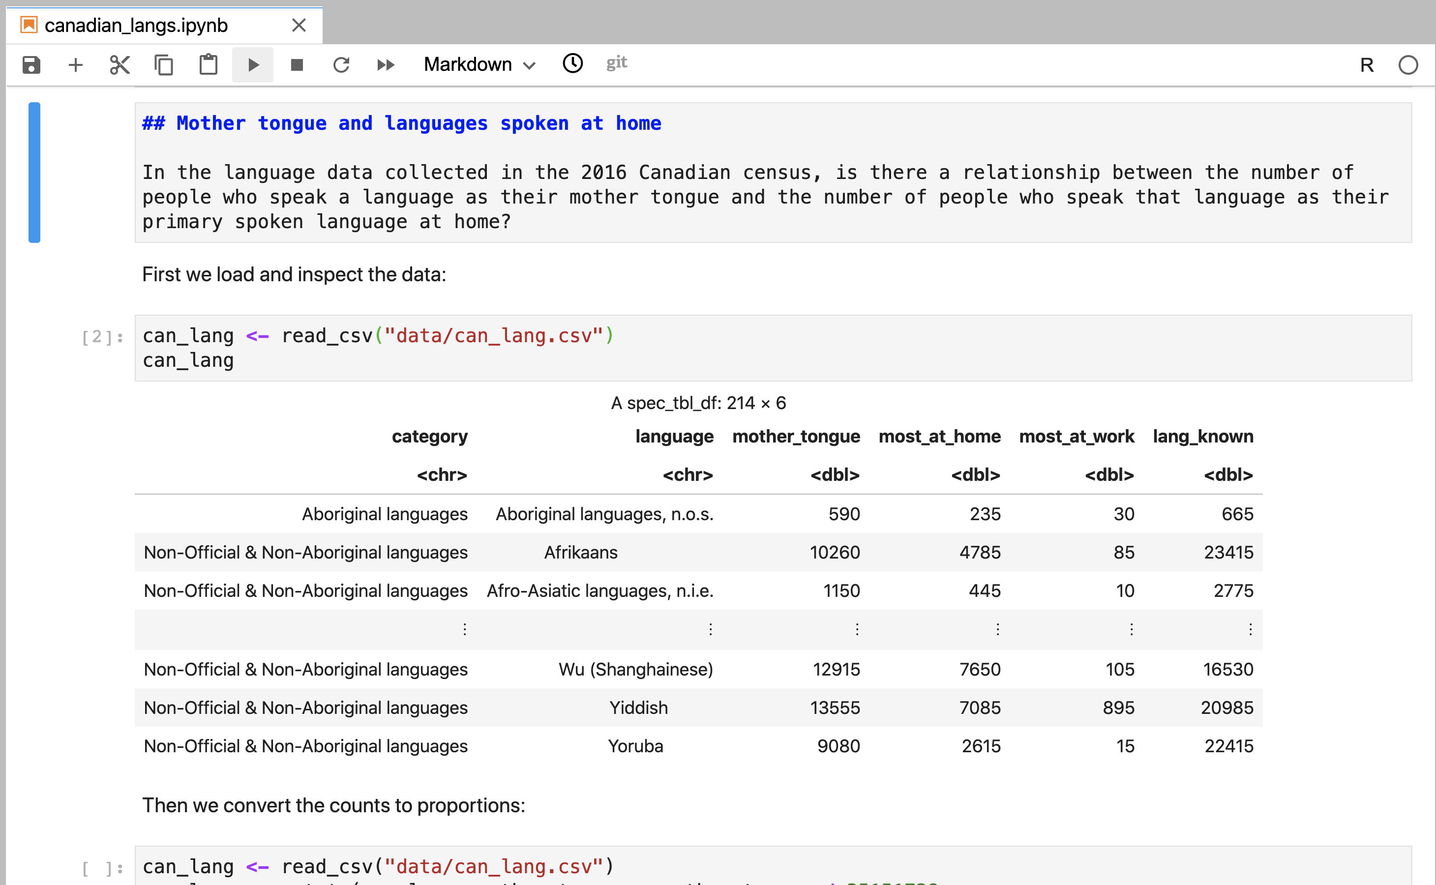Click 'Afro-Asiatic languages, n.i.e.' cell

click(x=600, y=591)
